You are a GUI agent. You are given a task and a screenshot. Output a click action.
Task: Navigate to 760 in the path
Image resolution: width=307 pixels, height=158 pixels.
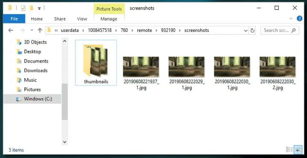[x=124, y=30]
